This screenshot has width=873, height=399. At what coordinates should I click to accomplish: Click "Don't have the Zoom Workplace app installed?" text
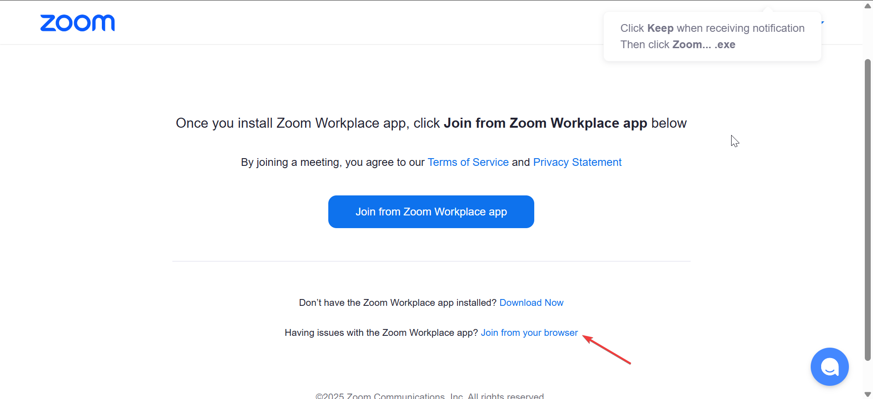click(x=397, y=303)
